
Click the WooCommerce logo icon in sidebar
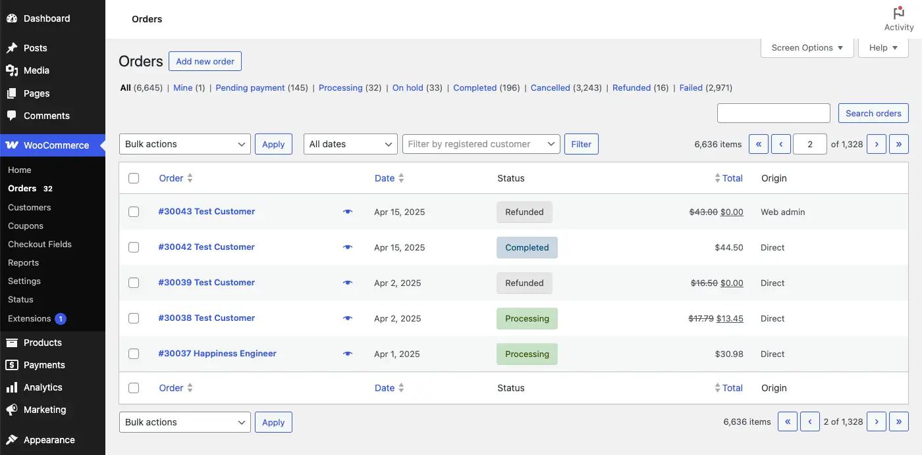point(12,145)
